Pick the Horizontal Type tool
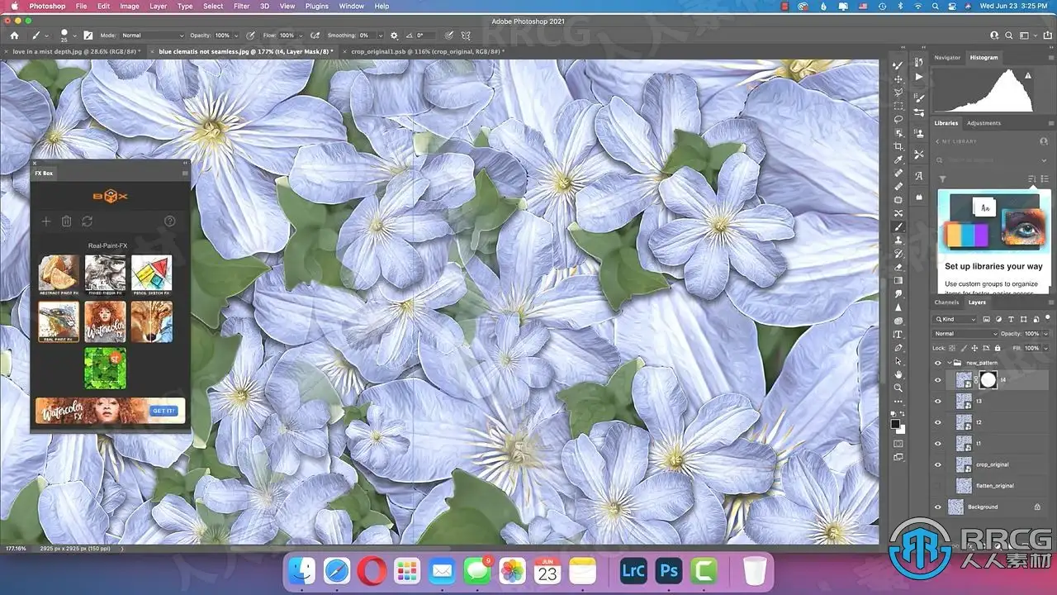Screen dimensions: 1057x595 click(x=898, y=335)
